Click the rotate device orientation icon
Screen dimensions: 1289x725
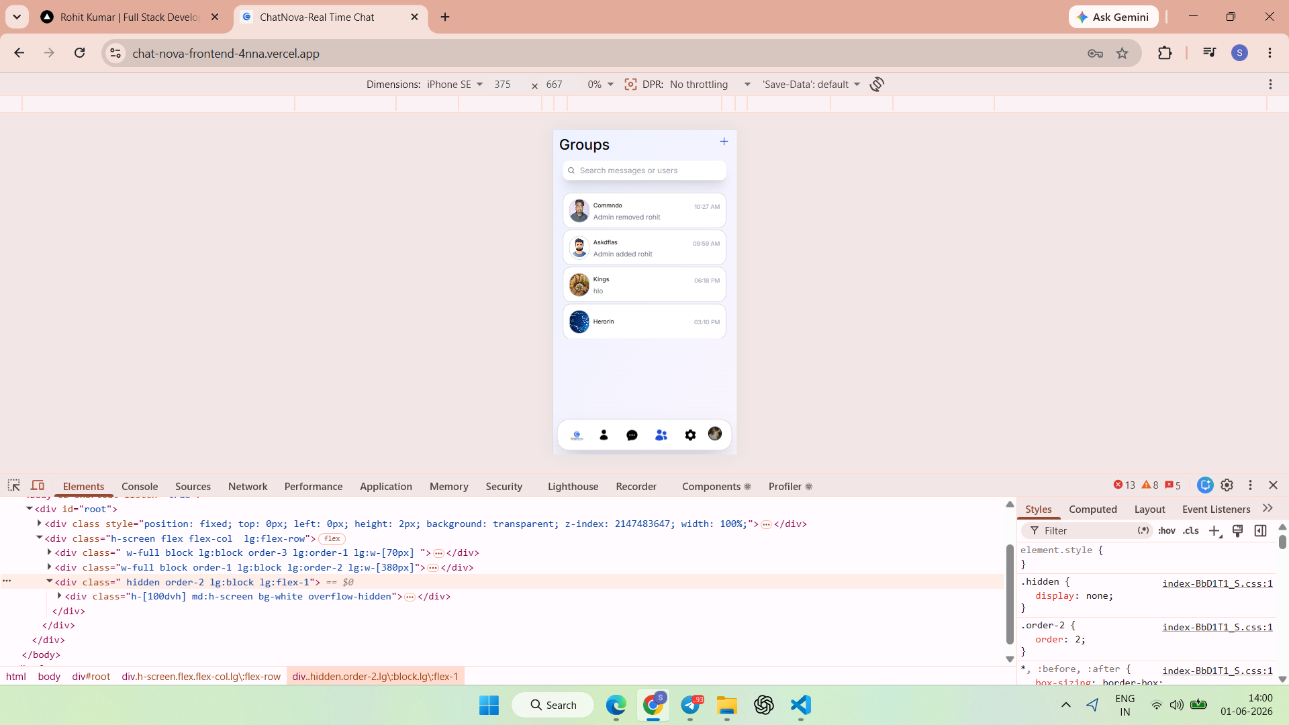click(877, 84)
